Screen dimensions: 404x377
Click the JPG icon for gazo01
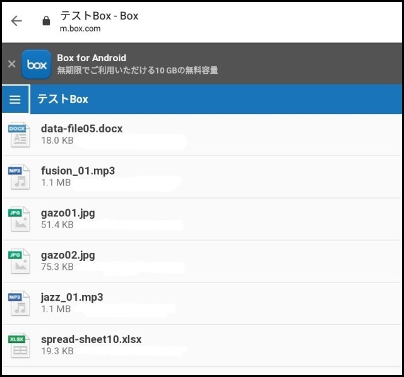pos(19,219)
